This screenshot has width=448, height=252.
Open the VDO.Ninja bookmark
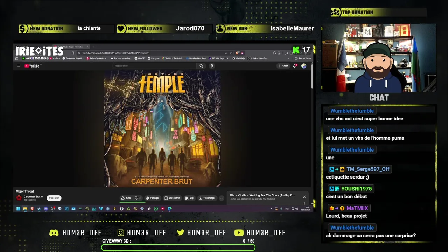(239, 58)
